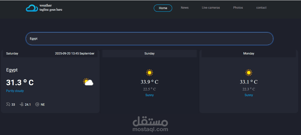Open the contact nav item

[x=261, y=8]
